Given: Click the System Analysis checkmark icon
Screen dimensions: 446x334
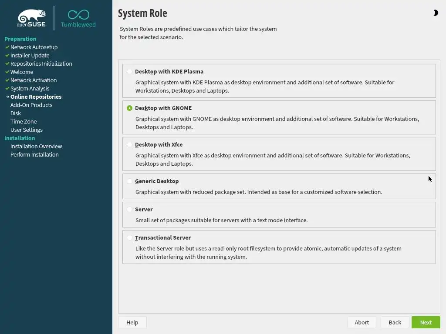Looking at the screenshot, I should pos(7,88).
